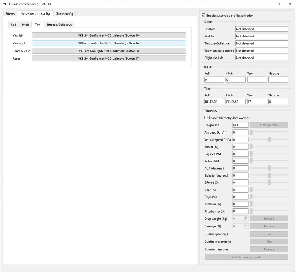Click the Thrust (%) slider handle

tap(251, 146)
